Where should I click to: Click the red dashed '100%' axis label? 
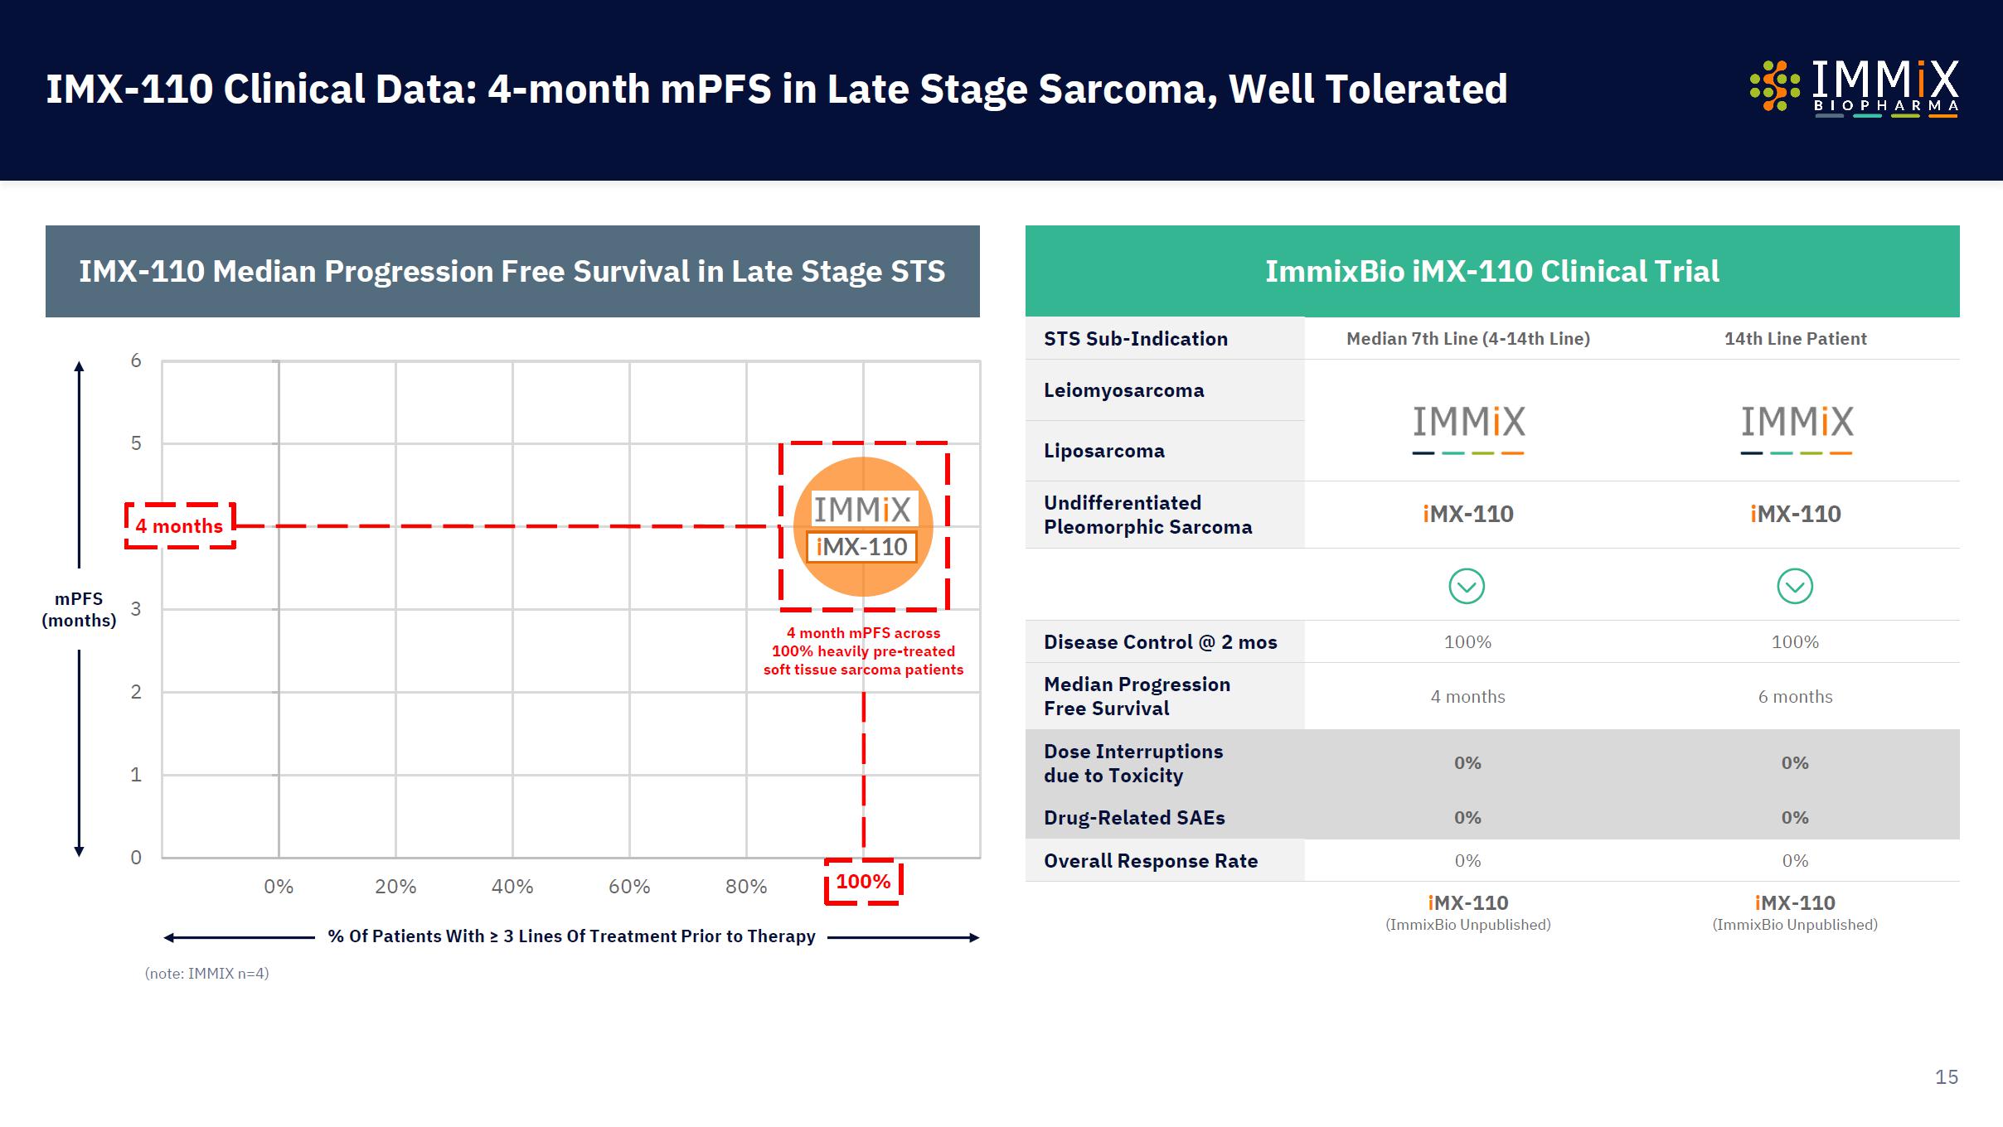(x=863, y=882)
